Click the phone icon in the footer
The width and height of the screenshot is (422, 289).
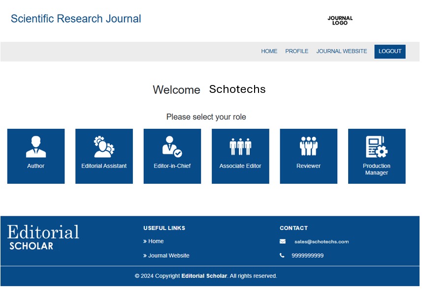click(282, 256)
